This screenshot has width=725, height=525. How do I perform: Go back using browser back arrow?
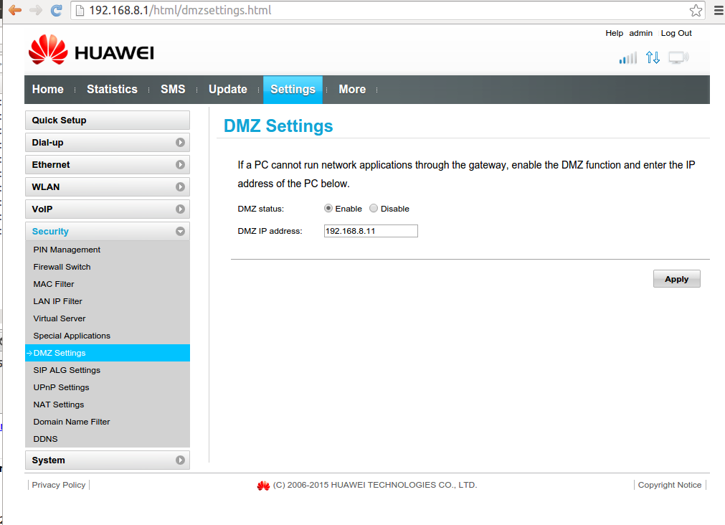click(x=14, y=11)
